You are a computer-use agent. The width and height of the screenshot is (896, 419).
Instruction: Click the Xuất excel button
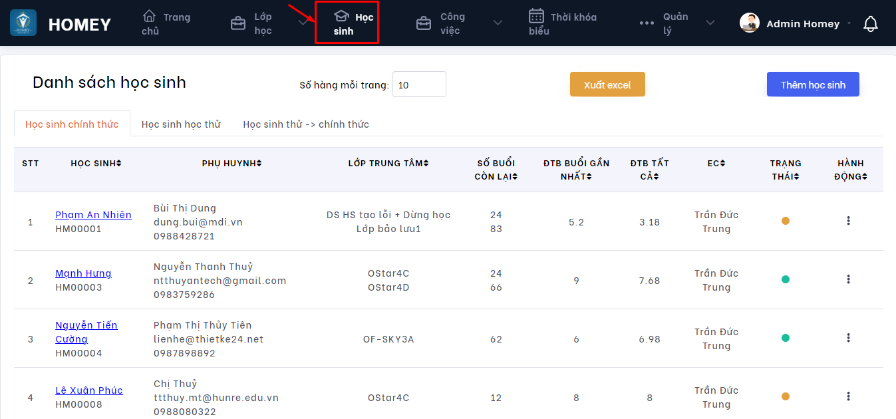coord(607,84)
